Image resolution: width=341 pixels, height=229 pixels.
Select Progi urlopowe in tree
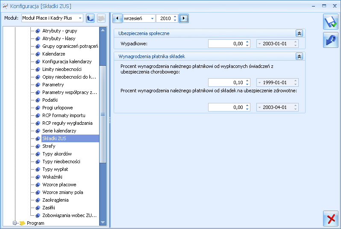57,108
